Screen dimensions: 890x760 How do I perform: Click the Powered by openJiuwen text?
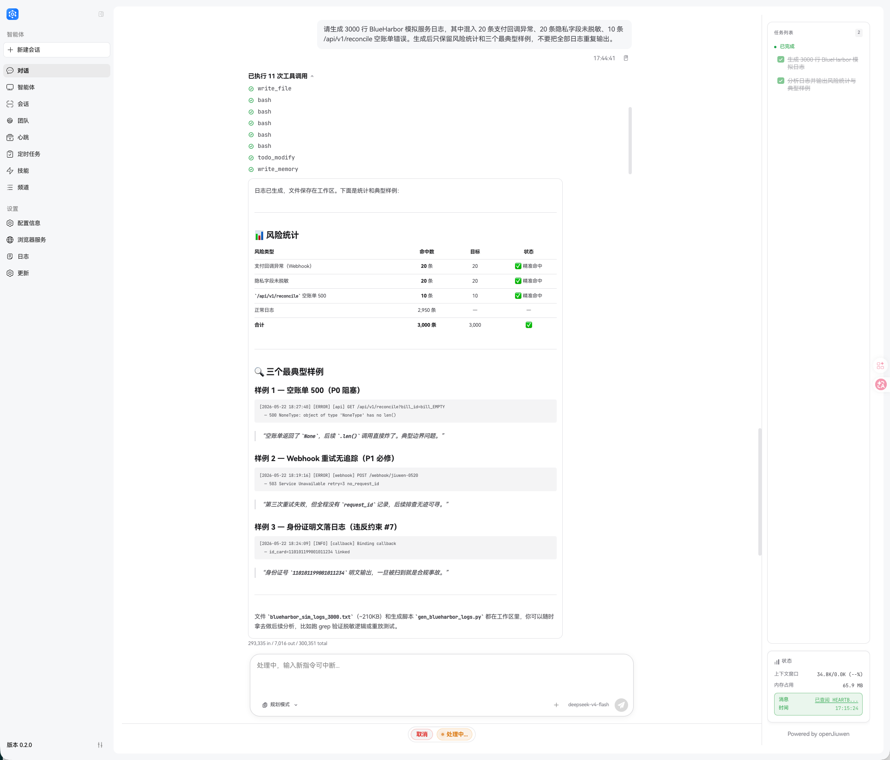pos(818,734)
